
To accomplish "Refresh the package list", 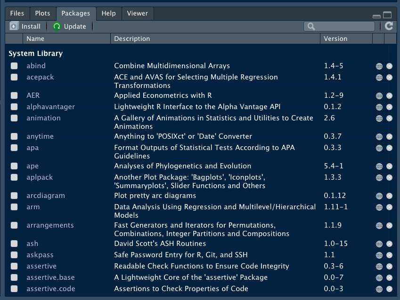I will [389, 26].
